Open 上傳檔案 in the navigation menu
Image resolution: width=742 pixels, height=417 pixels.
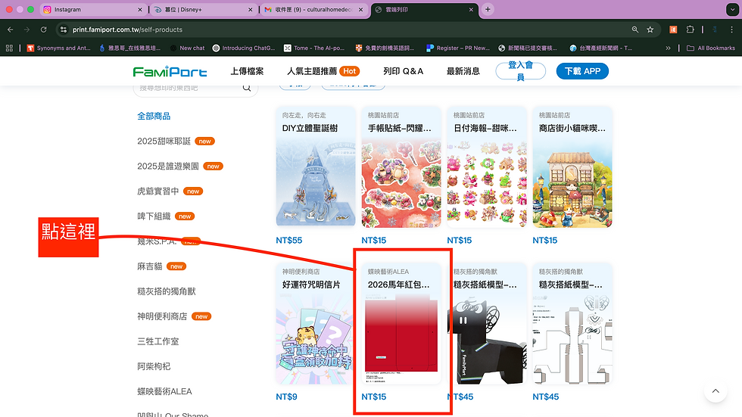(247, 71)
